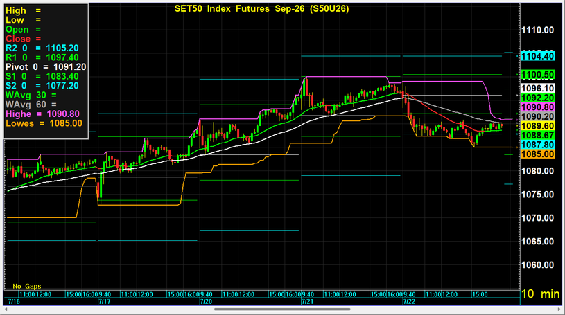This screenshot has height=315, width=565.
Task: Click the WAvg 60 legend row
Action: (31, 105)
